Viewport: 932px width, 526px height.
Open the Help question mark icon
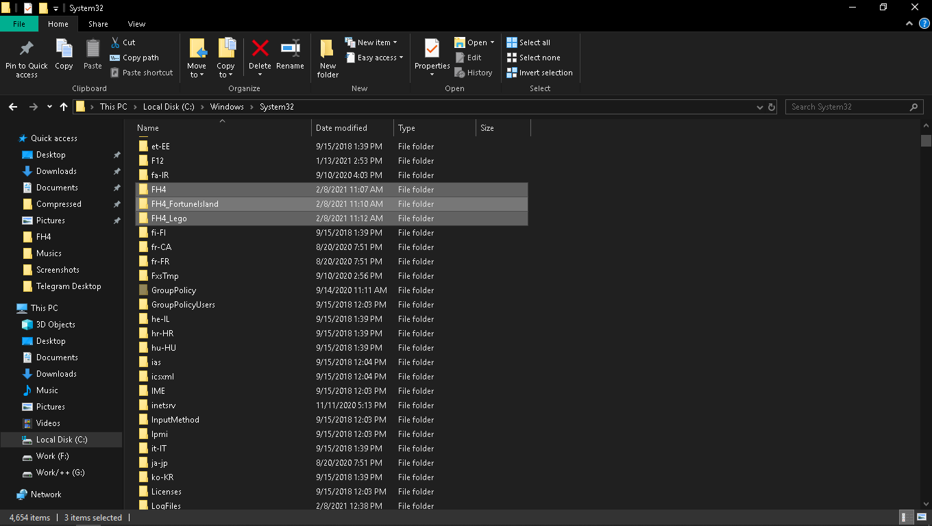click(x=924, y=23)
